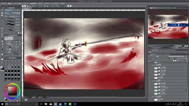Choose the カリグラフィ brush
Viewport: 189px width, 106px height.
(x=13, y=22)
